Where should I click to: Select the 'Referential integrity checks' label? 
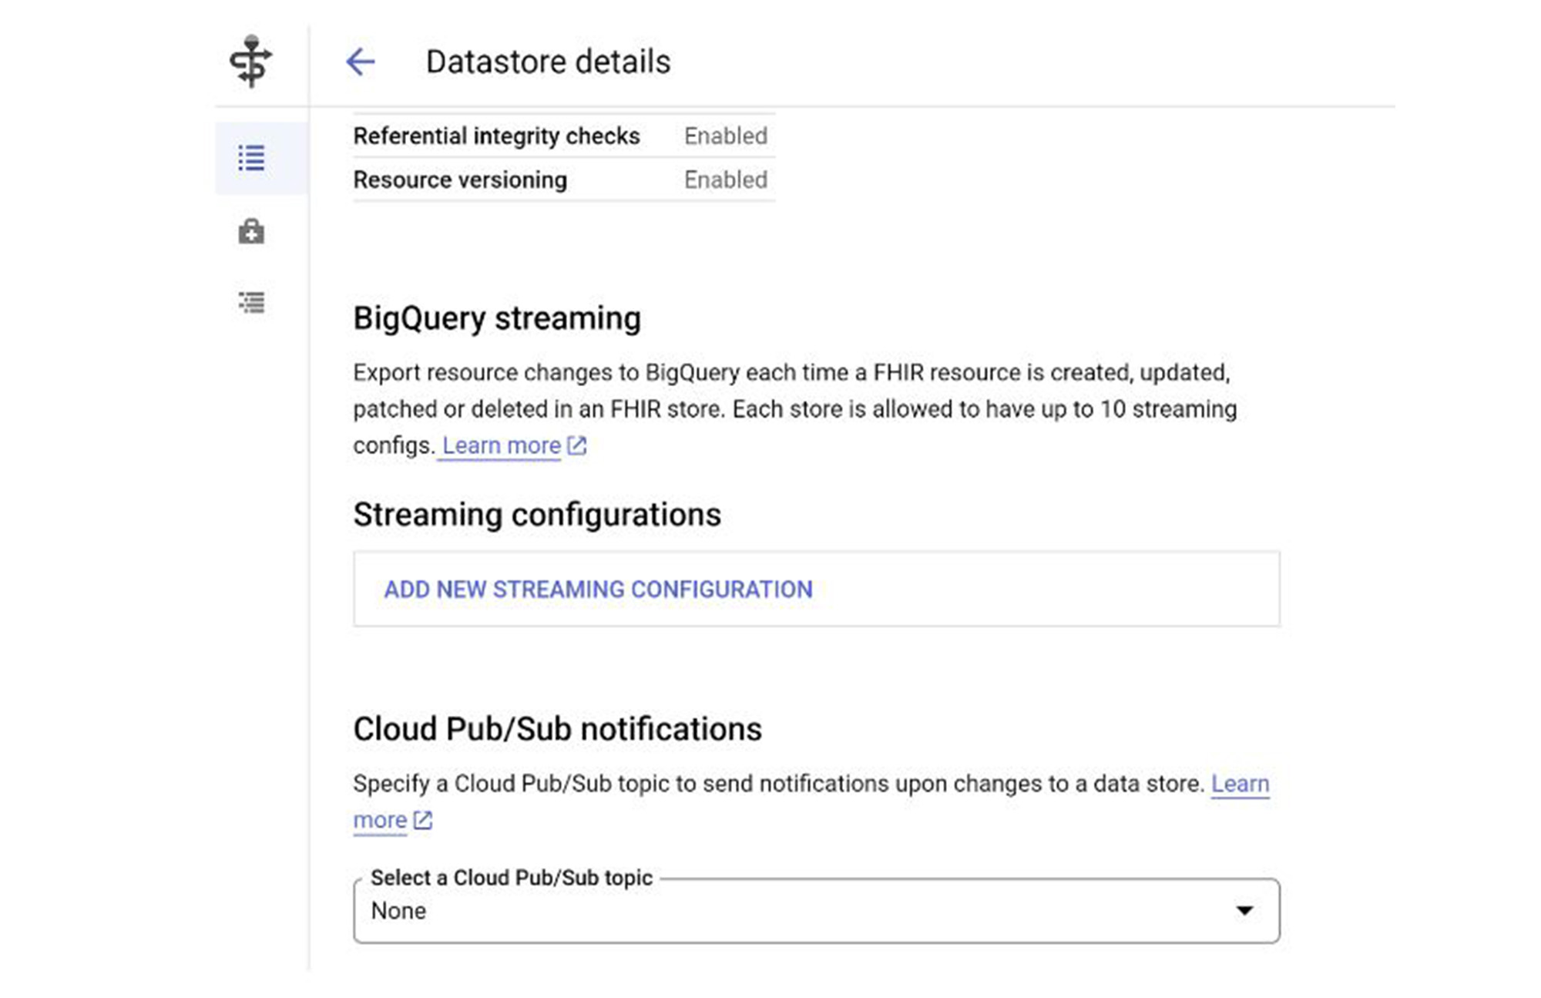tap(496, 136)
